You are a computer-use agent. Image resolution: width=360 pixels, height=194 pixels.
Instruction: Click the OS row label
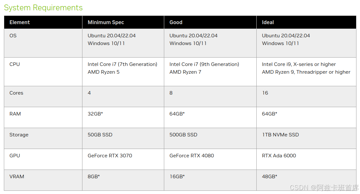click(13, 36)
